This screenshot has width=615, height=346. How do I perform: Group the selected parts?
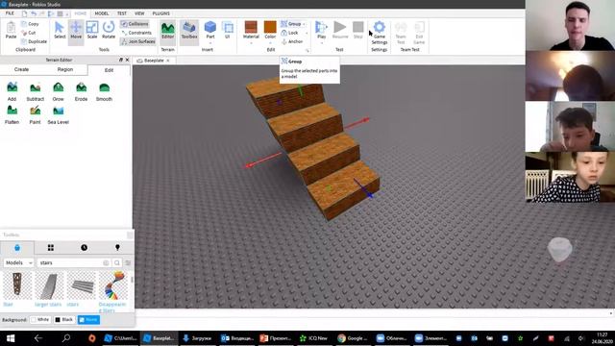click(292, 24)
